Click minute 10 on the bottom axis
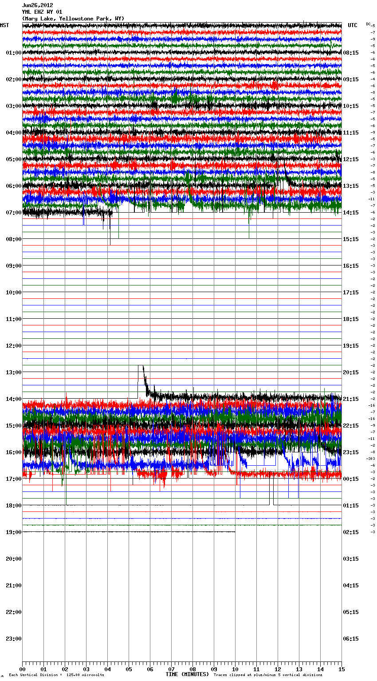377x681 pixels. coord(235,669)
